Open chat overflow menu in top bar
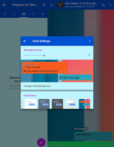This screenshot has width=114, height=147. (x=110, y=5)
